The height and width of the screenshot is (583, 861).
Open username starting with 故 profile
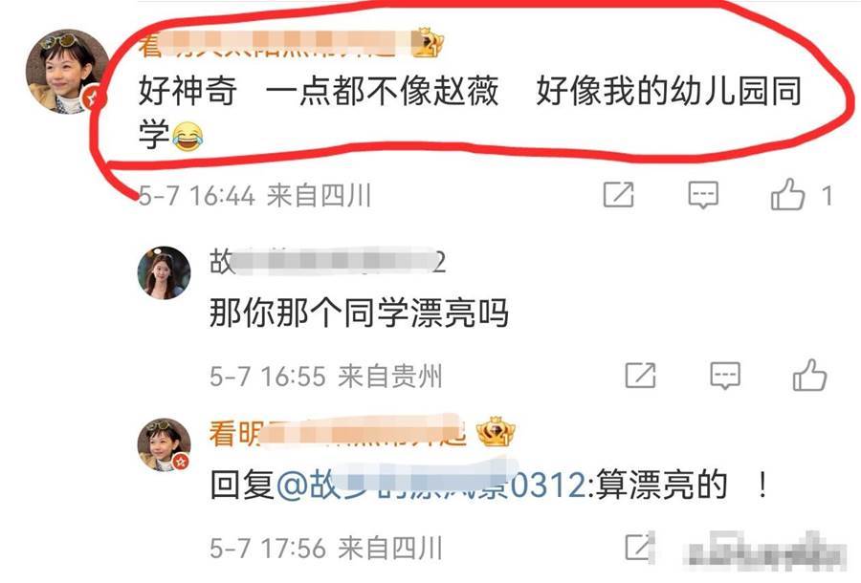pos(327,262)
